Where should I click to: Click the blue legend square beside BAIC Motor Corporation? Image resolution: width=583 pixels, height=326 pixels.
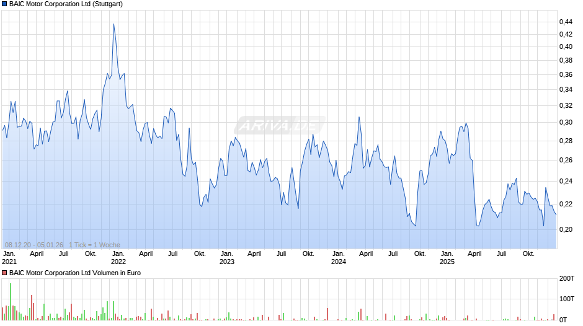coord(4,4)
